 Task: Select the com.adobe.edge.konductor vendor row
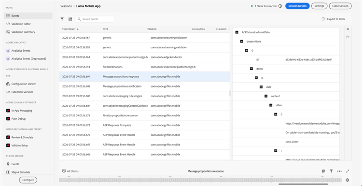(144, 57)
